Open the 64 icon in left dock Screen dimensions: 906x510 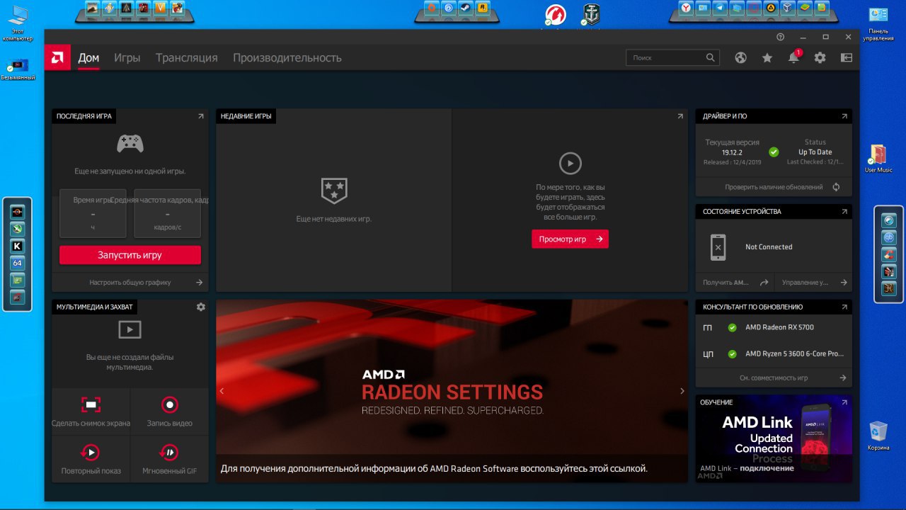pyautogui.click(x=18, y=263)
